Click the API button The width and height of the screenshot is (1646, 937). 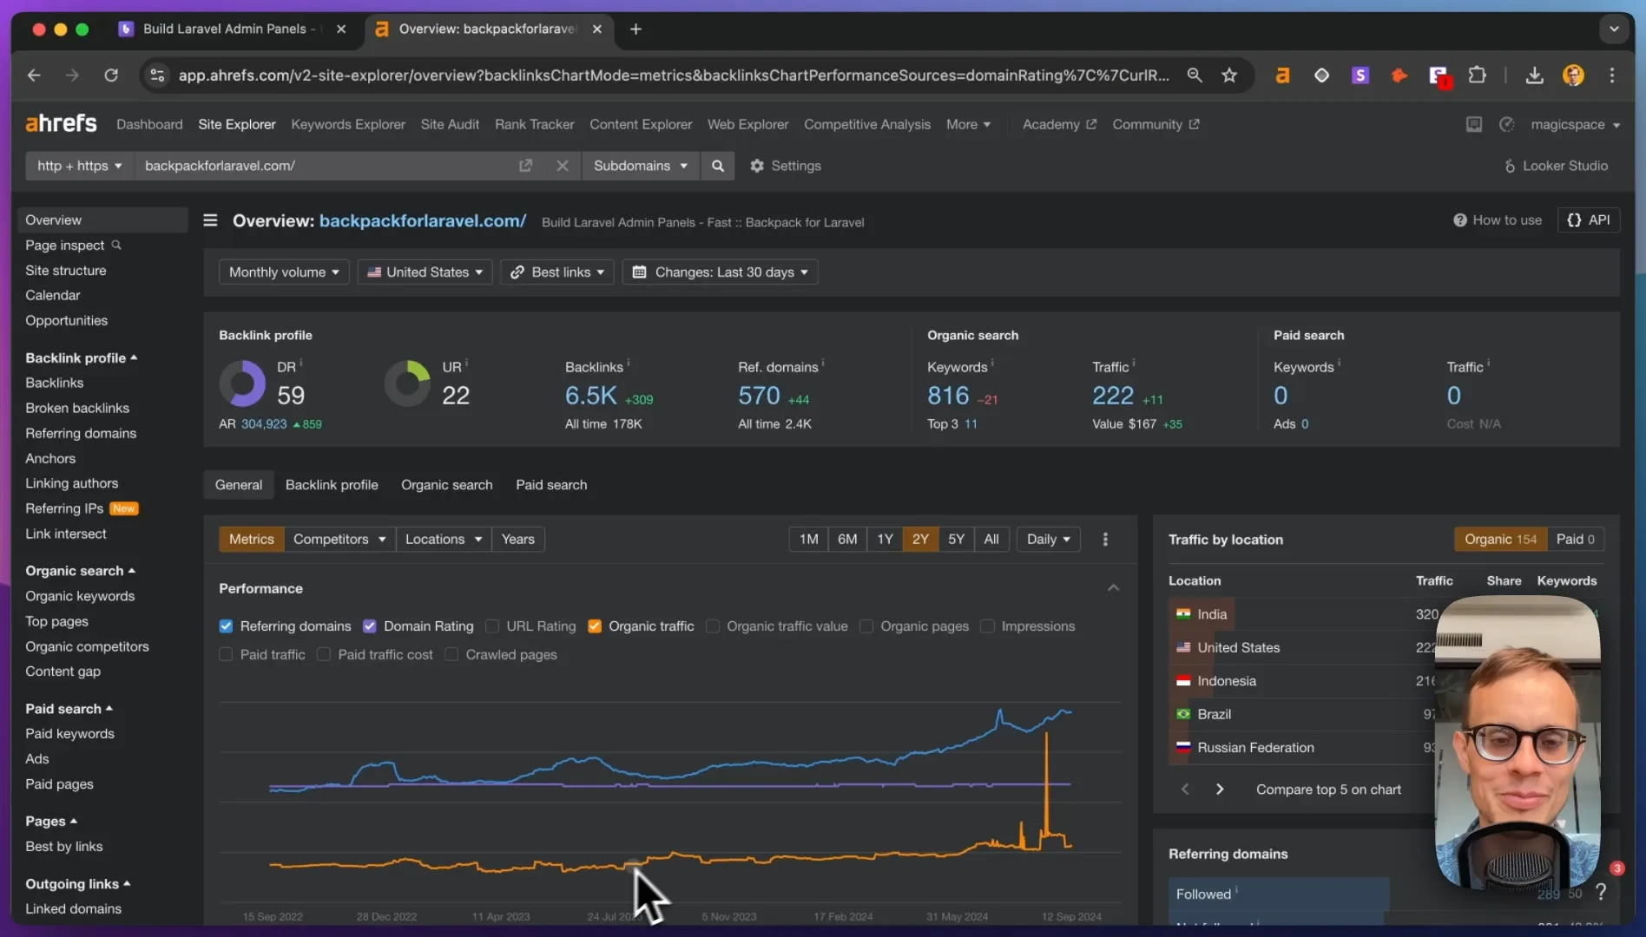pyautogui.click(x=1589, y=220)
